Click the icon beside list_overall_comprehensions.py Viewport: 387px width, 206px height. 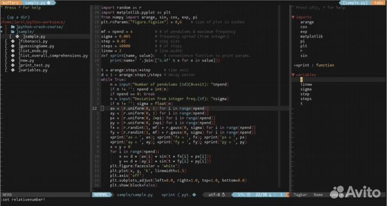click(12, 56)
